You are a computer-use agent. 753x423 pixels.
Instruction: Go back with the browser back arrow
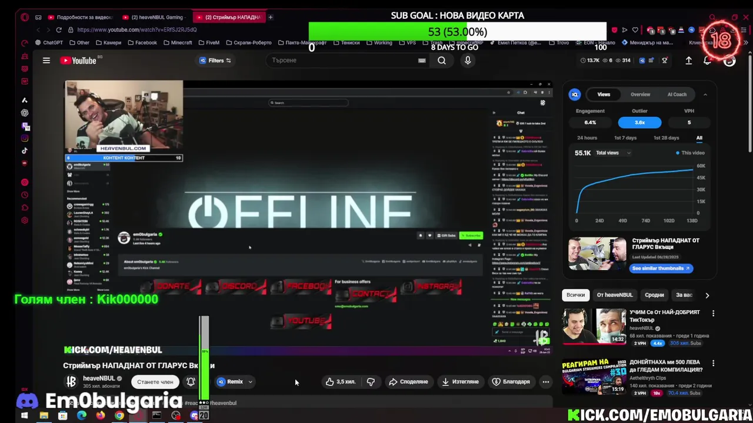[x=38, y=29]
